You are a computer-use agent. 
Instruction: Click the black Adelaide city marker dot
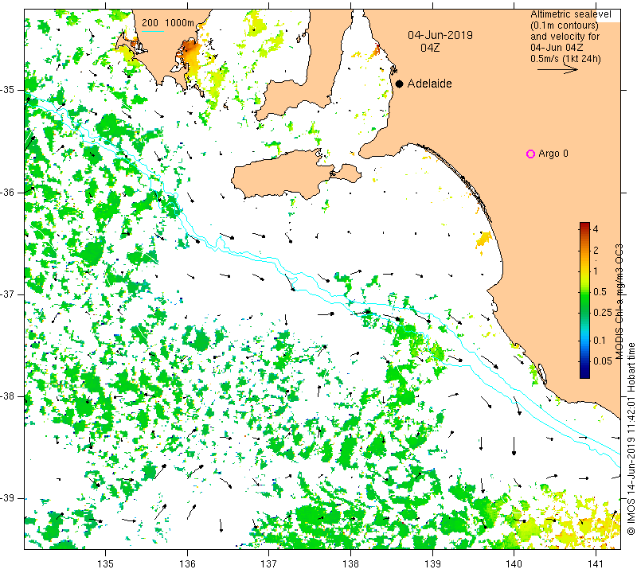point(400,84)
